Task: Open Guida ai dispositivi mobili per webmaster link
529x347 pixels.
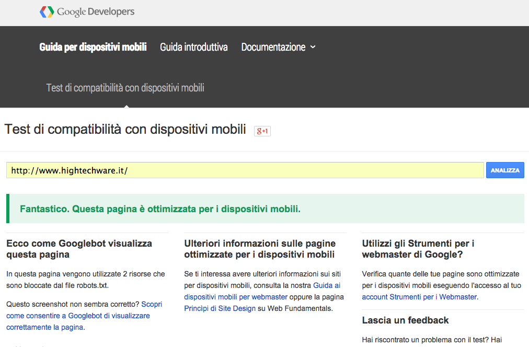Action: pyautogui.click(x=262, y=291)
